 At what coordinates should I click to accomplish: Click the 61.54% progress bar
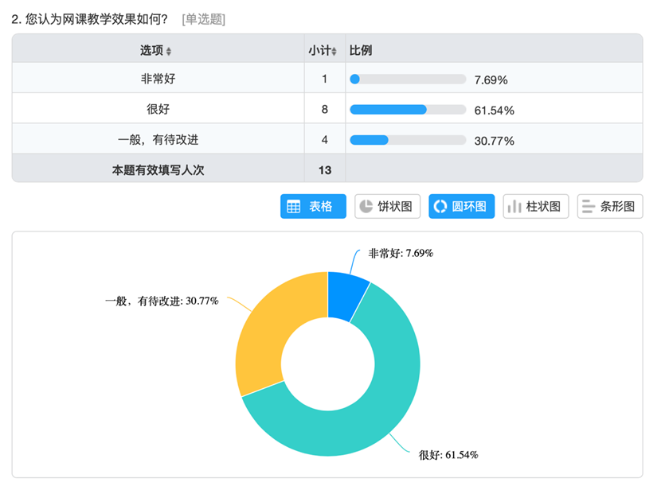pos(408,110)
